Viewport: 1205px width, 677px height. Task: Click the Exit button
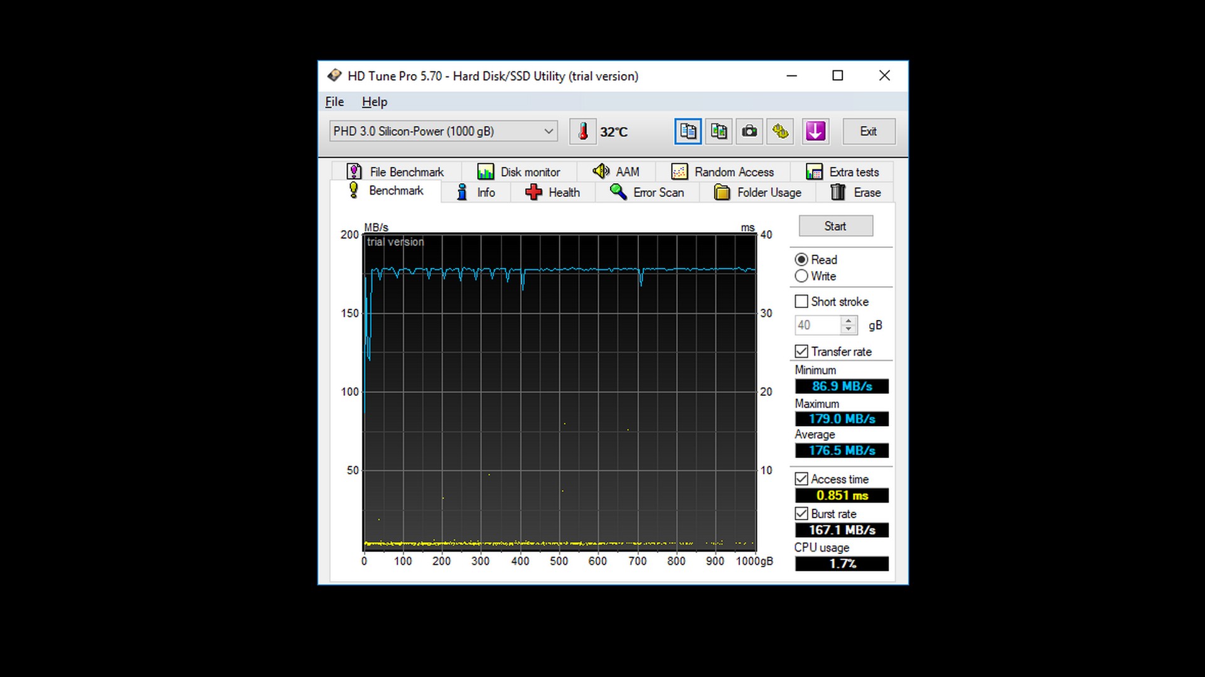(x=869, y=131)
